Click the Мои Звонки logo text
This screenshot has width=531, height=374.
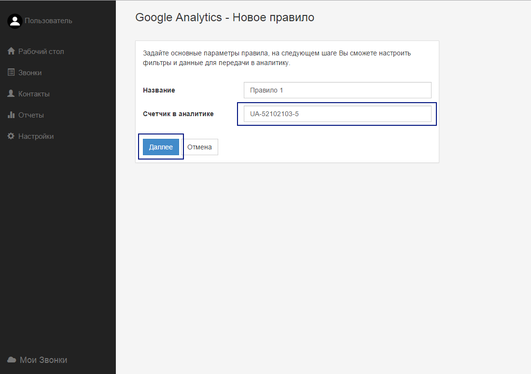[x=43, y=360]
